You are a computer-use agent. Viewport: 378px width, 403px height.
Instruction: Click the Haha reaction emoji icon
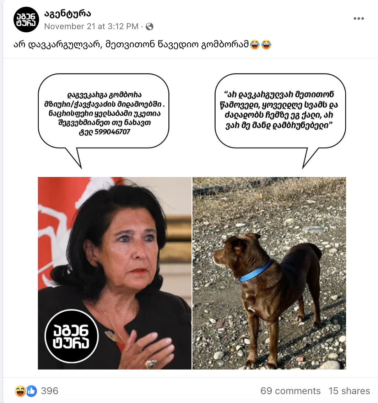click(x=20, y=391)
